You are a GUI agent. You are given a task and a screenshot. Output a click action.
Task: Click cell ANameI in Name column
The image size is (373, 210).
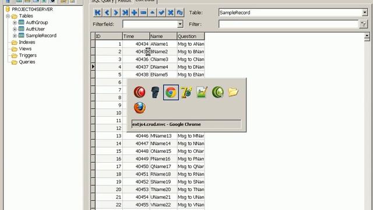(163, 44)
